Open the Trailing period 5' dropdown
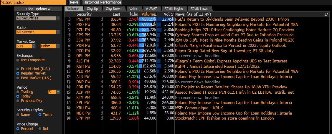 [x=54, y=92]
